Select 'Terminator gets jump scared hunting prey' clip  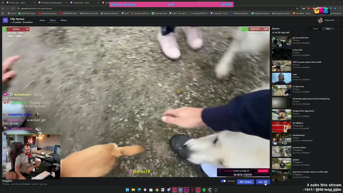[x=281, y=103]
